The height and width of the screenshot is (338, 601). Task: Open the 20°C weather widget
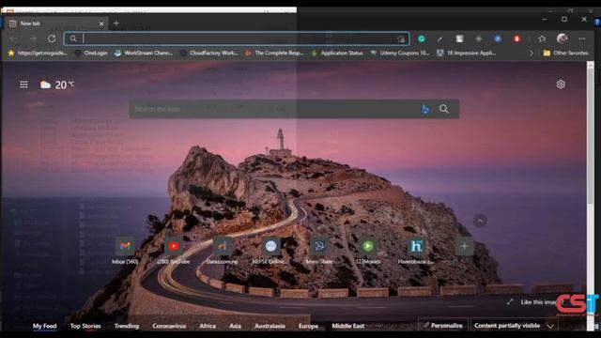[57, 84]
